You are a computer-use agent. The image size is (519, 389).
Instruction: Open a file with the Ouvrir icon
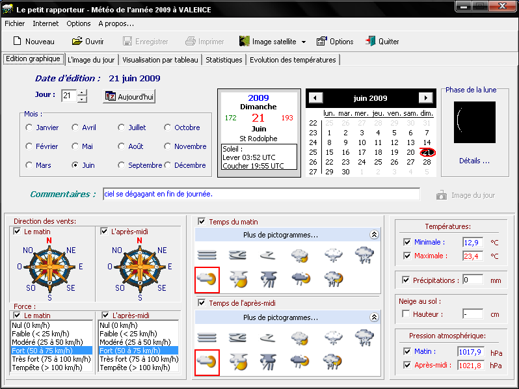coord(76,41)
